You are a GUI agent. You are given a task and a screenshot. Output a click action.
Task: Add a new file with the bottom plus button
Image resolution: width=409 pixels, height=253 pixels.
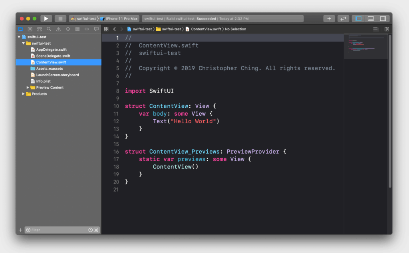20,230
